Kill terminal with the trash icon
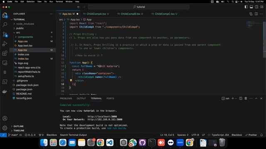Viewport: 266px width, 149px height. (246, 99)
